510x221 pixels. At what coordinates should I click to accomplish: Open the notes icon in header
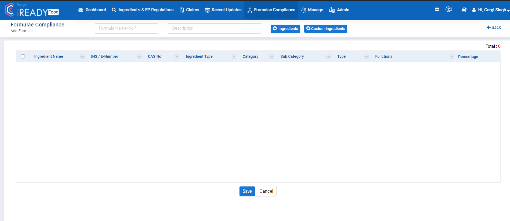point(464,10)
